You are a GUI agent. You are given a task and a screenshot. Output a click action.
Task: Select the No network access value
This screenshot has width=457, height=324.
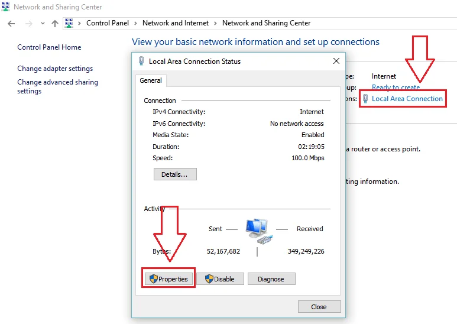(297, 124)
